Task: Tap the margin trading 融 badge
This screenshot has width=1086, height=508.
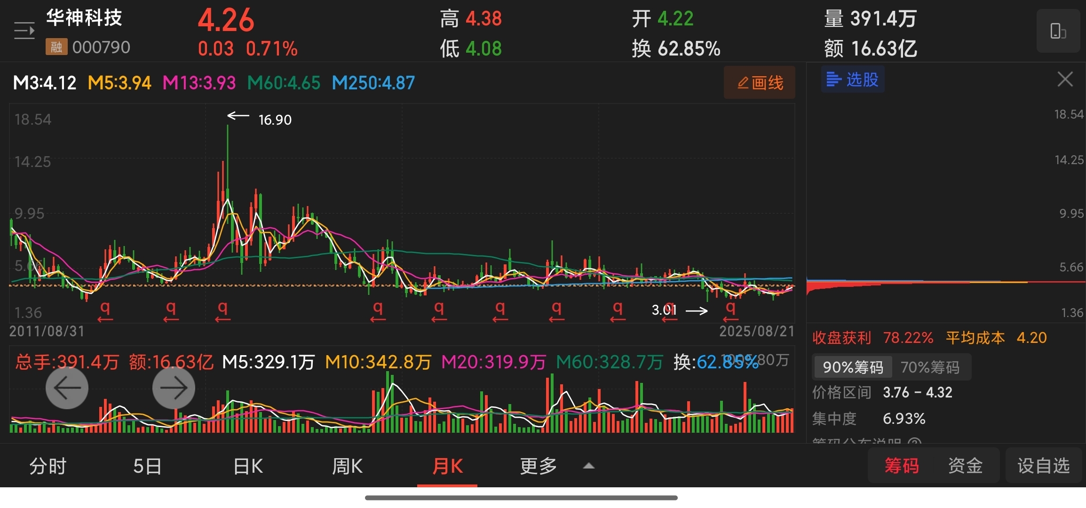Action: point(56,47)
